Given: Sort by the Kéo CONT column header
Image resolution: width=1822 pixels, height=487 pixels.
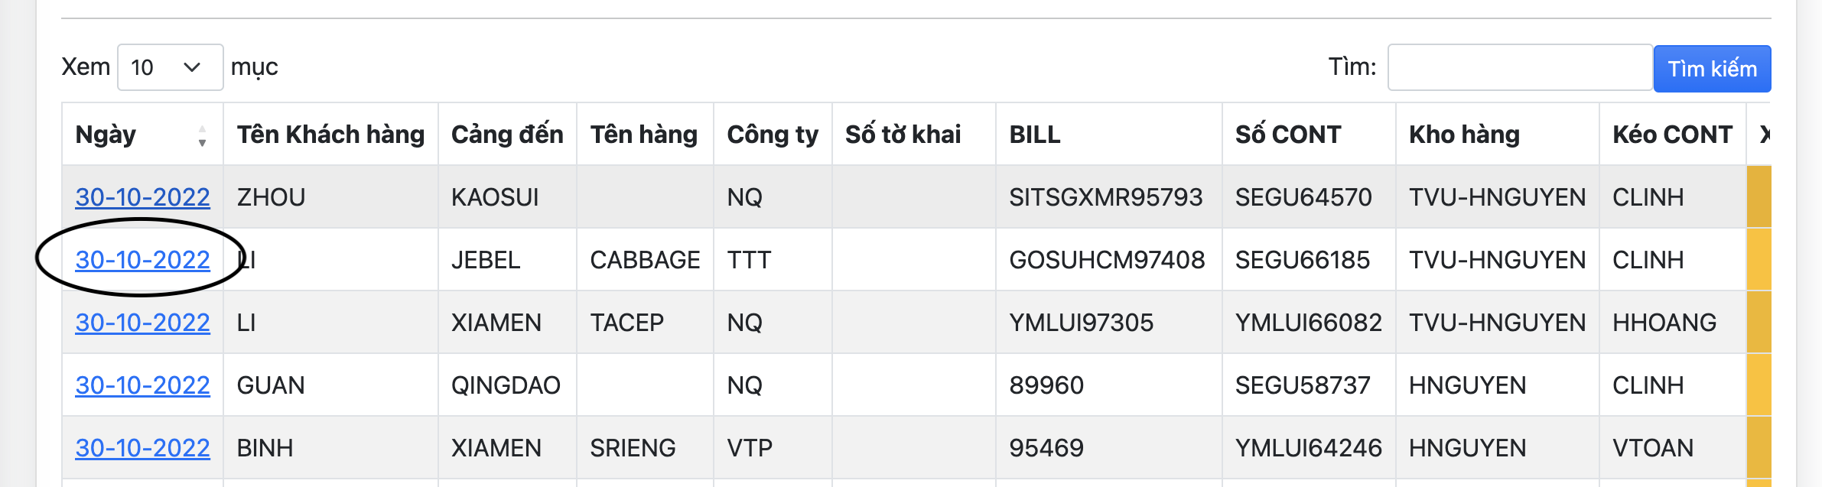Looking at the screenshot, I should coord(1672,135).
